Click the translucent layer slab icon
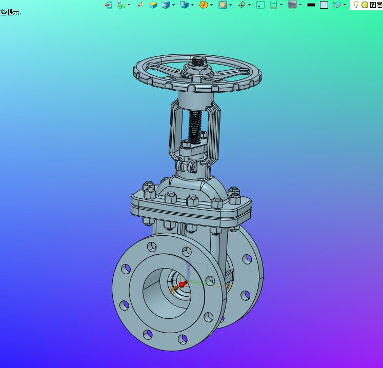The width and height of the screenshot is (383, 368). [337, 5]
